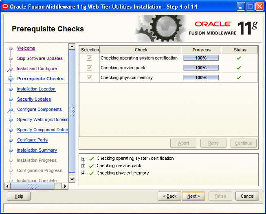Toggle checkbox for Checking service pack

(89, 68)
